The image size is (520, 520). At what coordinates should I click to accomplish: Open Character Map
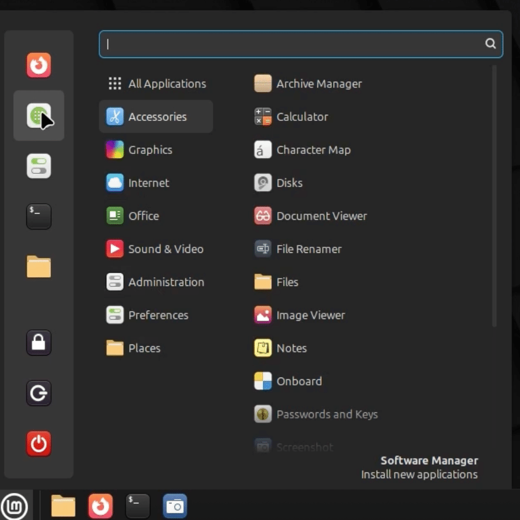(314, 150)
